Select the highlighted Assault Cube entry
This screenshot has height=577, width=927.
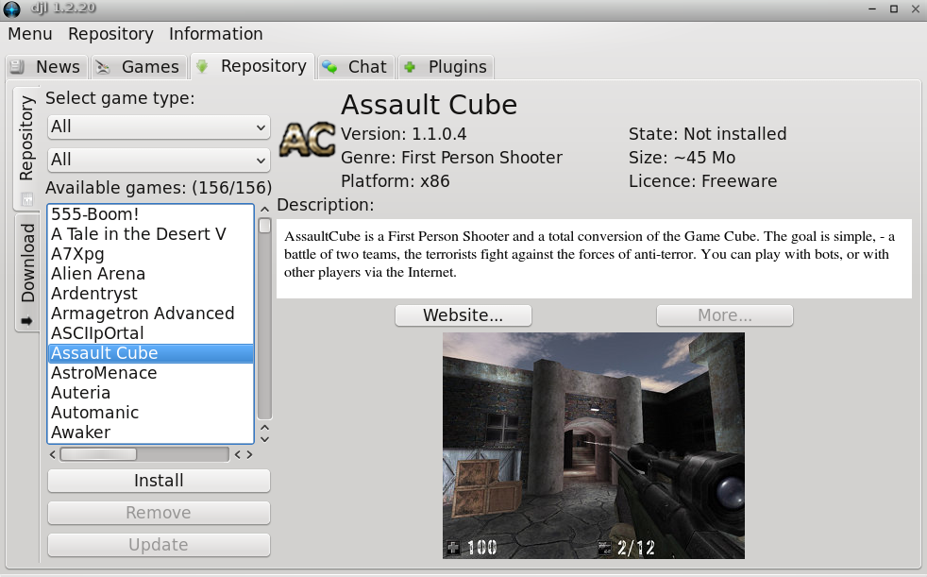point(151,353)
